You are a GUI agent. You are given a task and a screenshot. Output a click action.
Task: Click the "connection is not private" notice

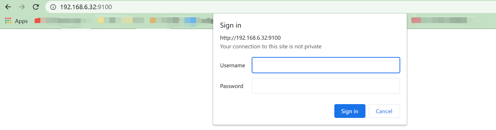(x=271, y=47)
